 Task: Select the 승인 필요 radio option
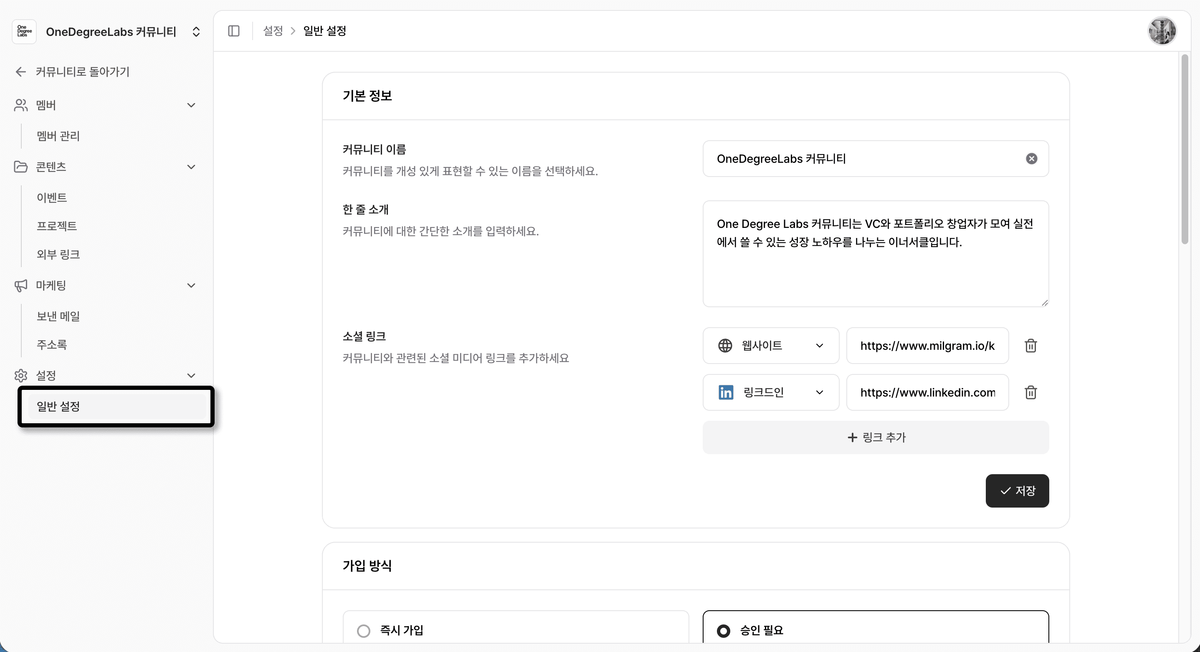tap(724, 631)
